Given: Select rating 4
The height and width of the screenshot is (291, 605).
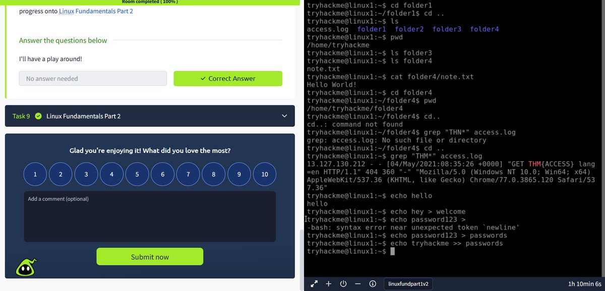Looking at the screenshot, I should coord(112,174).
